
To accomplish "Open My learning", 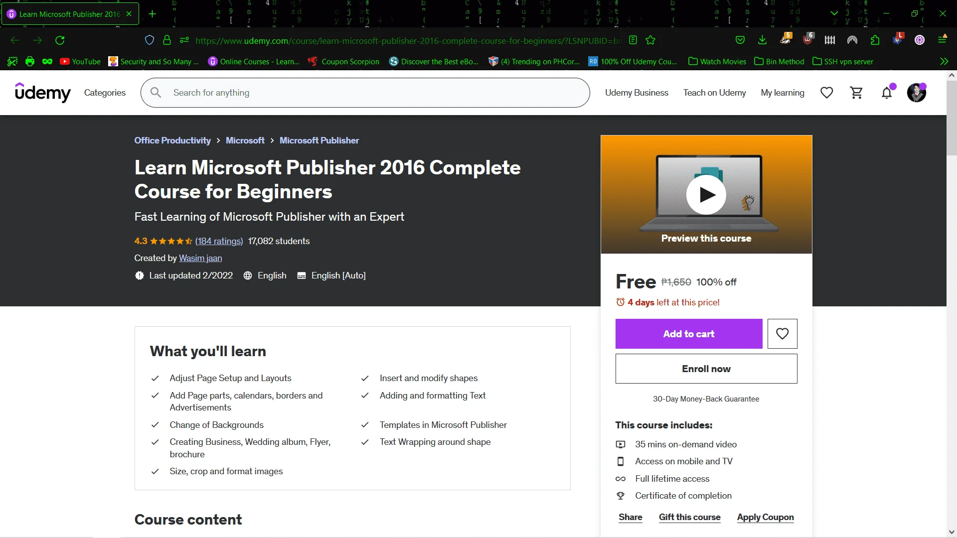I will click(x=783, y=93).
